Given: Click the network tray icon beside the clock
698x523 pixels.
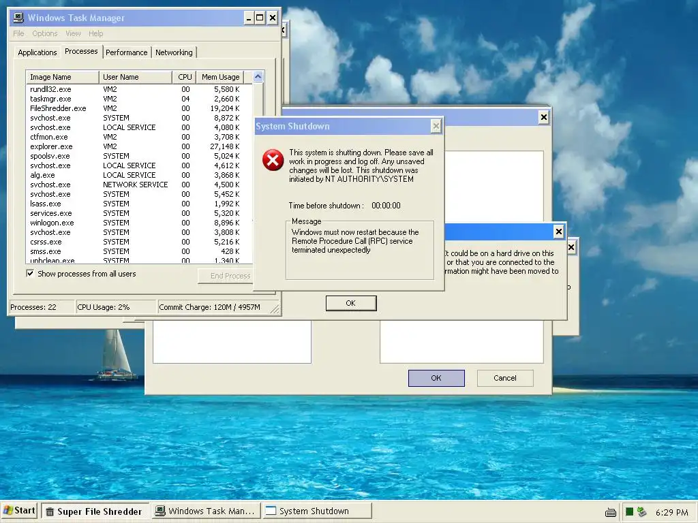Looking at the screenshot, I should [641, 512].
